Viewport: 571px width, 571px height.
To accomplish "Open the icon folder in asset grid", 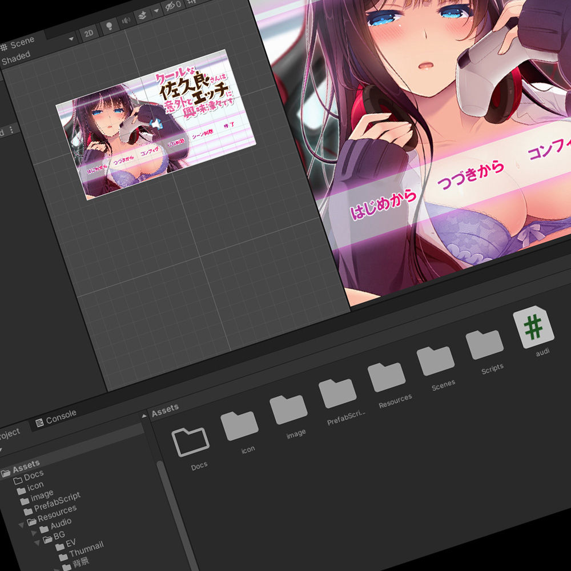I will [x=239, y=426].
